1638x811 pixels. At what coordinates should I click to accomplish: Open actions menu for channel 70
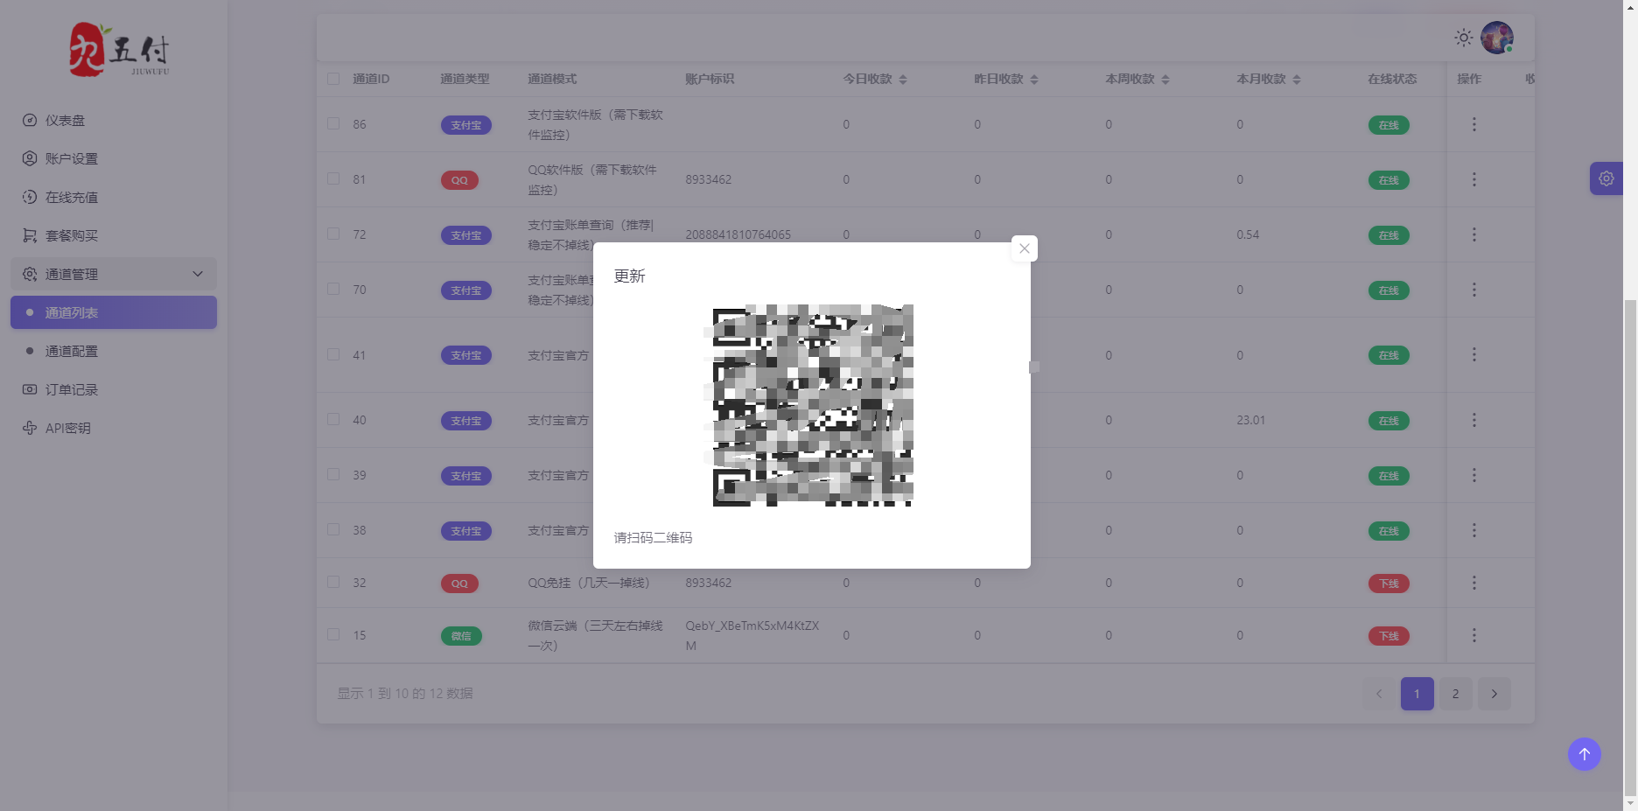coord(1473,290)
